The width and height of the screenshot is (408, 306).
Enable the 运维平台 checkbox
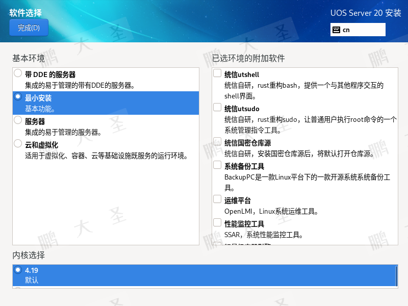217,199
